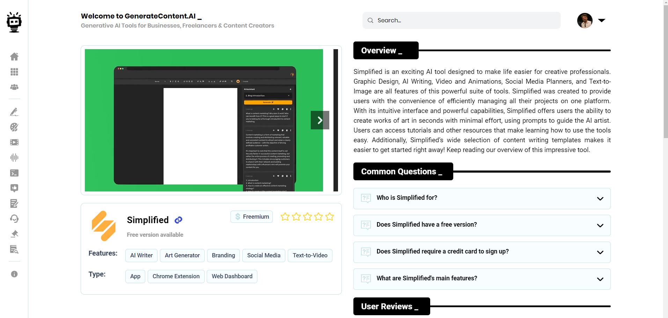Click the 'Free version available' text
The image size is (668, 318).
pyautogui.click(x=155, y=235)
